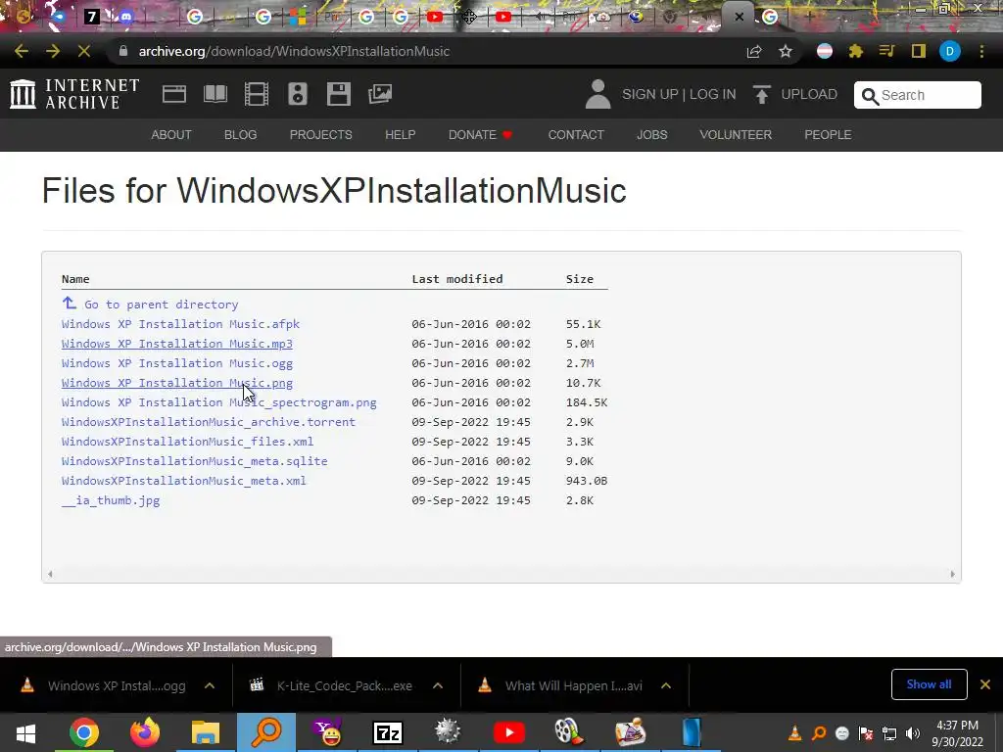Click the share page icon in address bar
The width and height of the screenshot is (1003, 752).
coord(754,52)
